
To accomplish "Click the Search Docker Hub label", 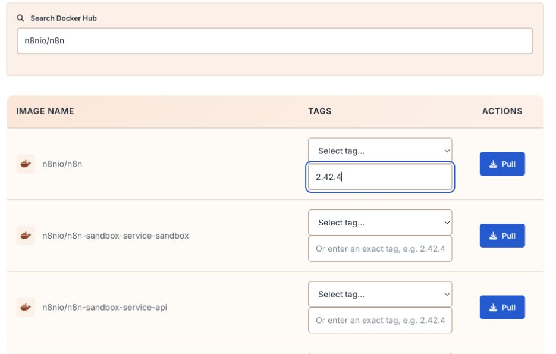I will (64, 18).
